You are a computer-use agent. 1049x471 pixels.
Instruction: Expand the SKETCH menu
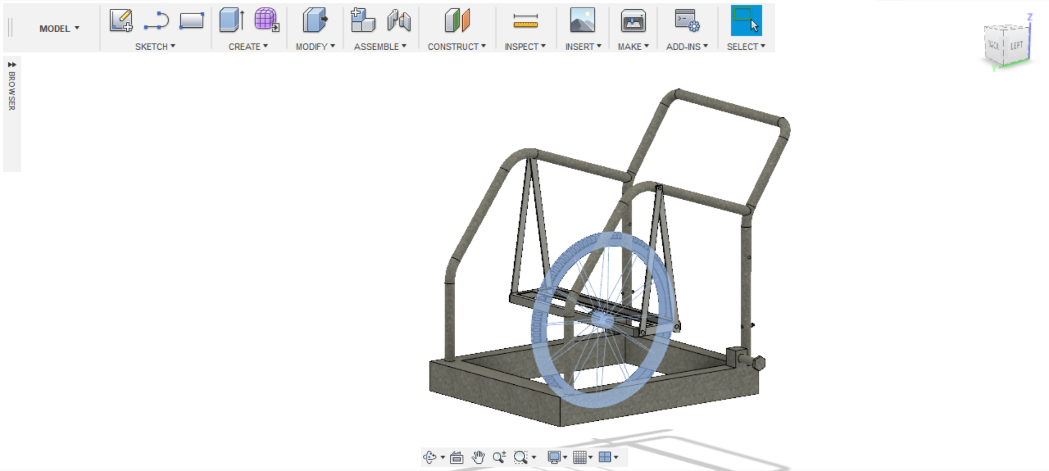point(155,47)
